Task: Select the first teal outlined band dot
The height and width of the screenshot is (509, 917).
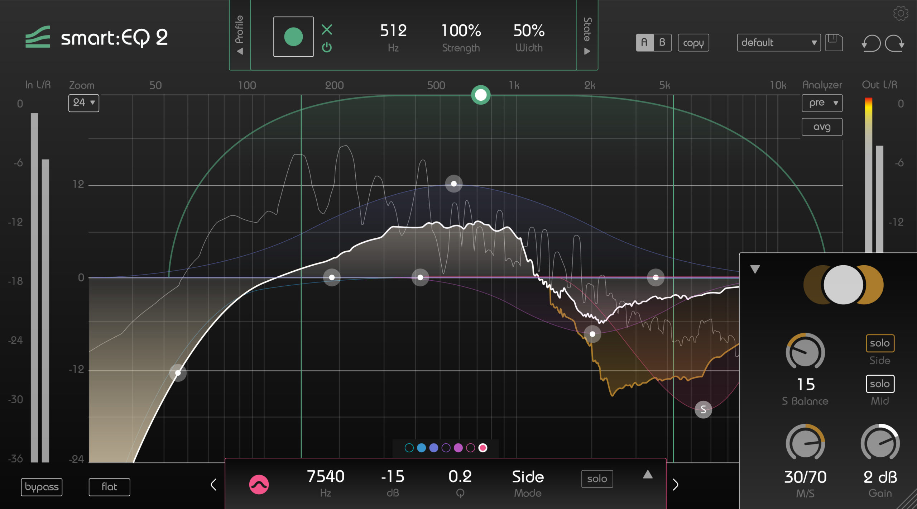Action: (409, 448)
